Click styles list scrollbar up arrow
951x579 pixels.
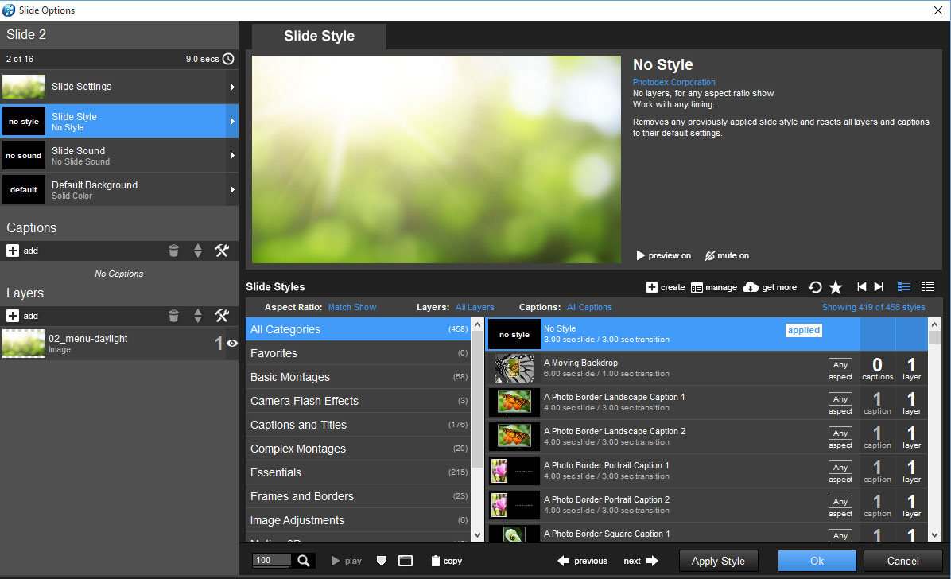pos(934,324)
